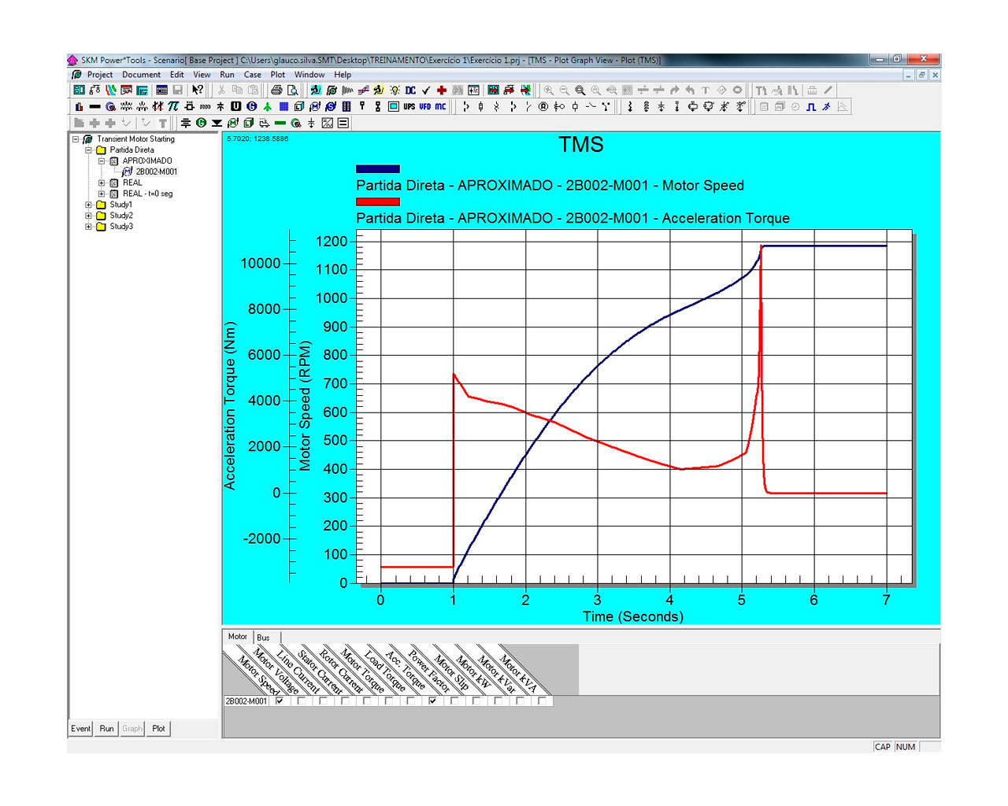Click the DC systems study icon
This screenshot has width=1008, height=806.
click(410, 90)
